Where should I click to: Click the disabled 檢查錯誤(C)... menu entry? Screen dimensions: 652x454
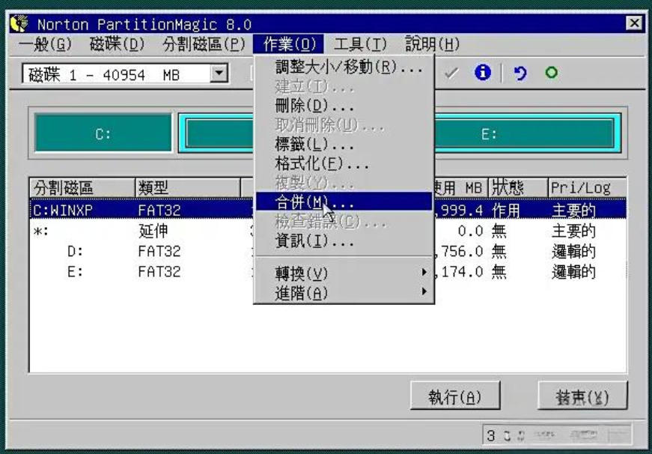coord(344,222)
